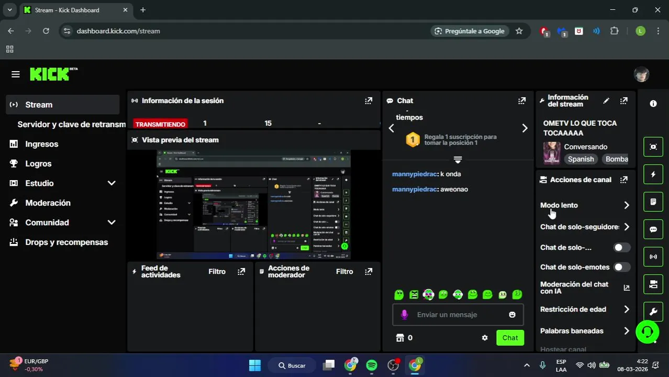Pop out the Chat panel
This screenshot has height=377, width=669.
[x=522, y=101]
